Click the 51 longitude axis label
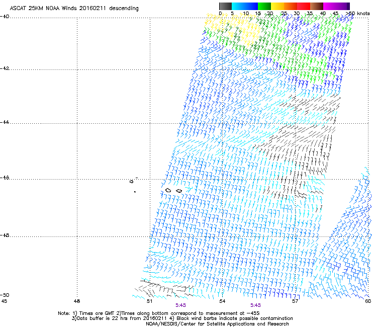 point(149,301)
